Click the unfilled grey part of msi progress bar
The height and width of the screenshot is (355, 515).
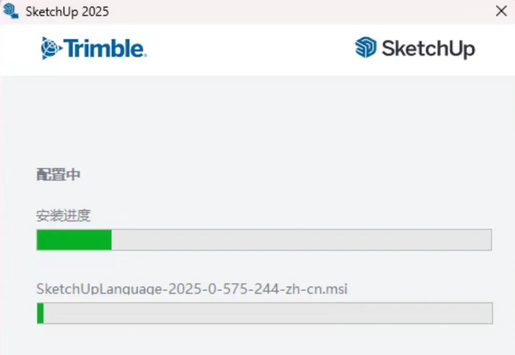click(x=267, y=313)
